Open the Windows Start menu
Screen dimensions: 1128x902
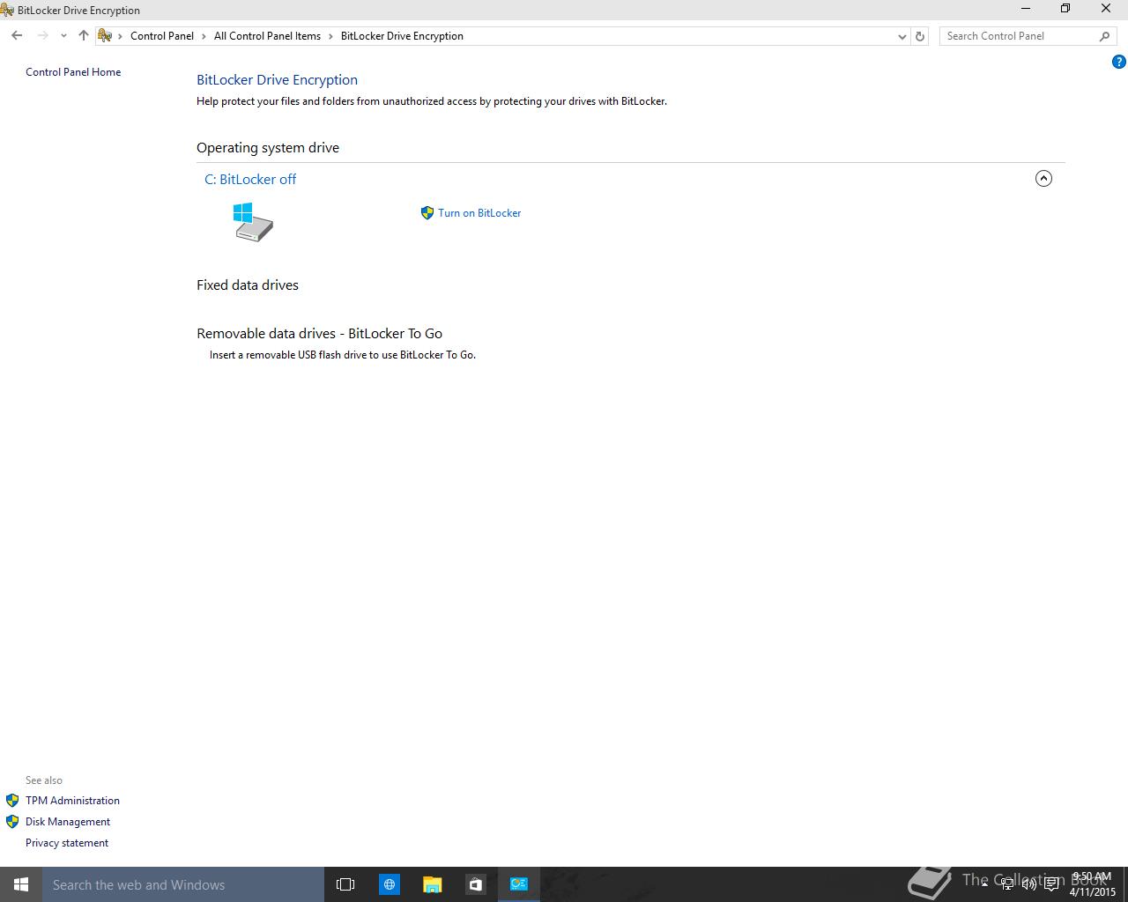point(21,884)
